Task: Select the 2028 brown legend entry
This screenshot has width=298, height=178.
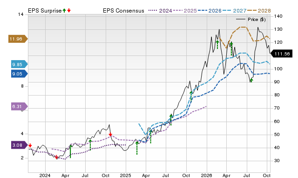Action: 259,11
